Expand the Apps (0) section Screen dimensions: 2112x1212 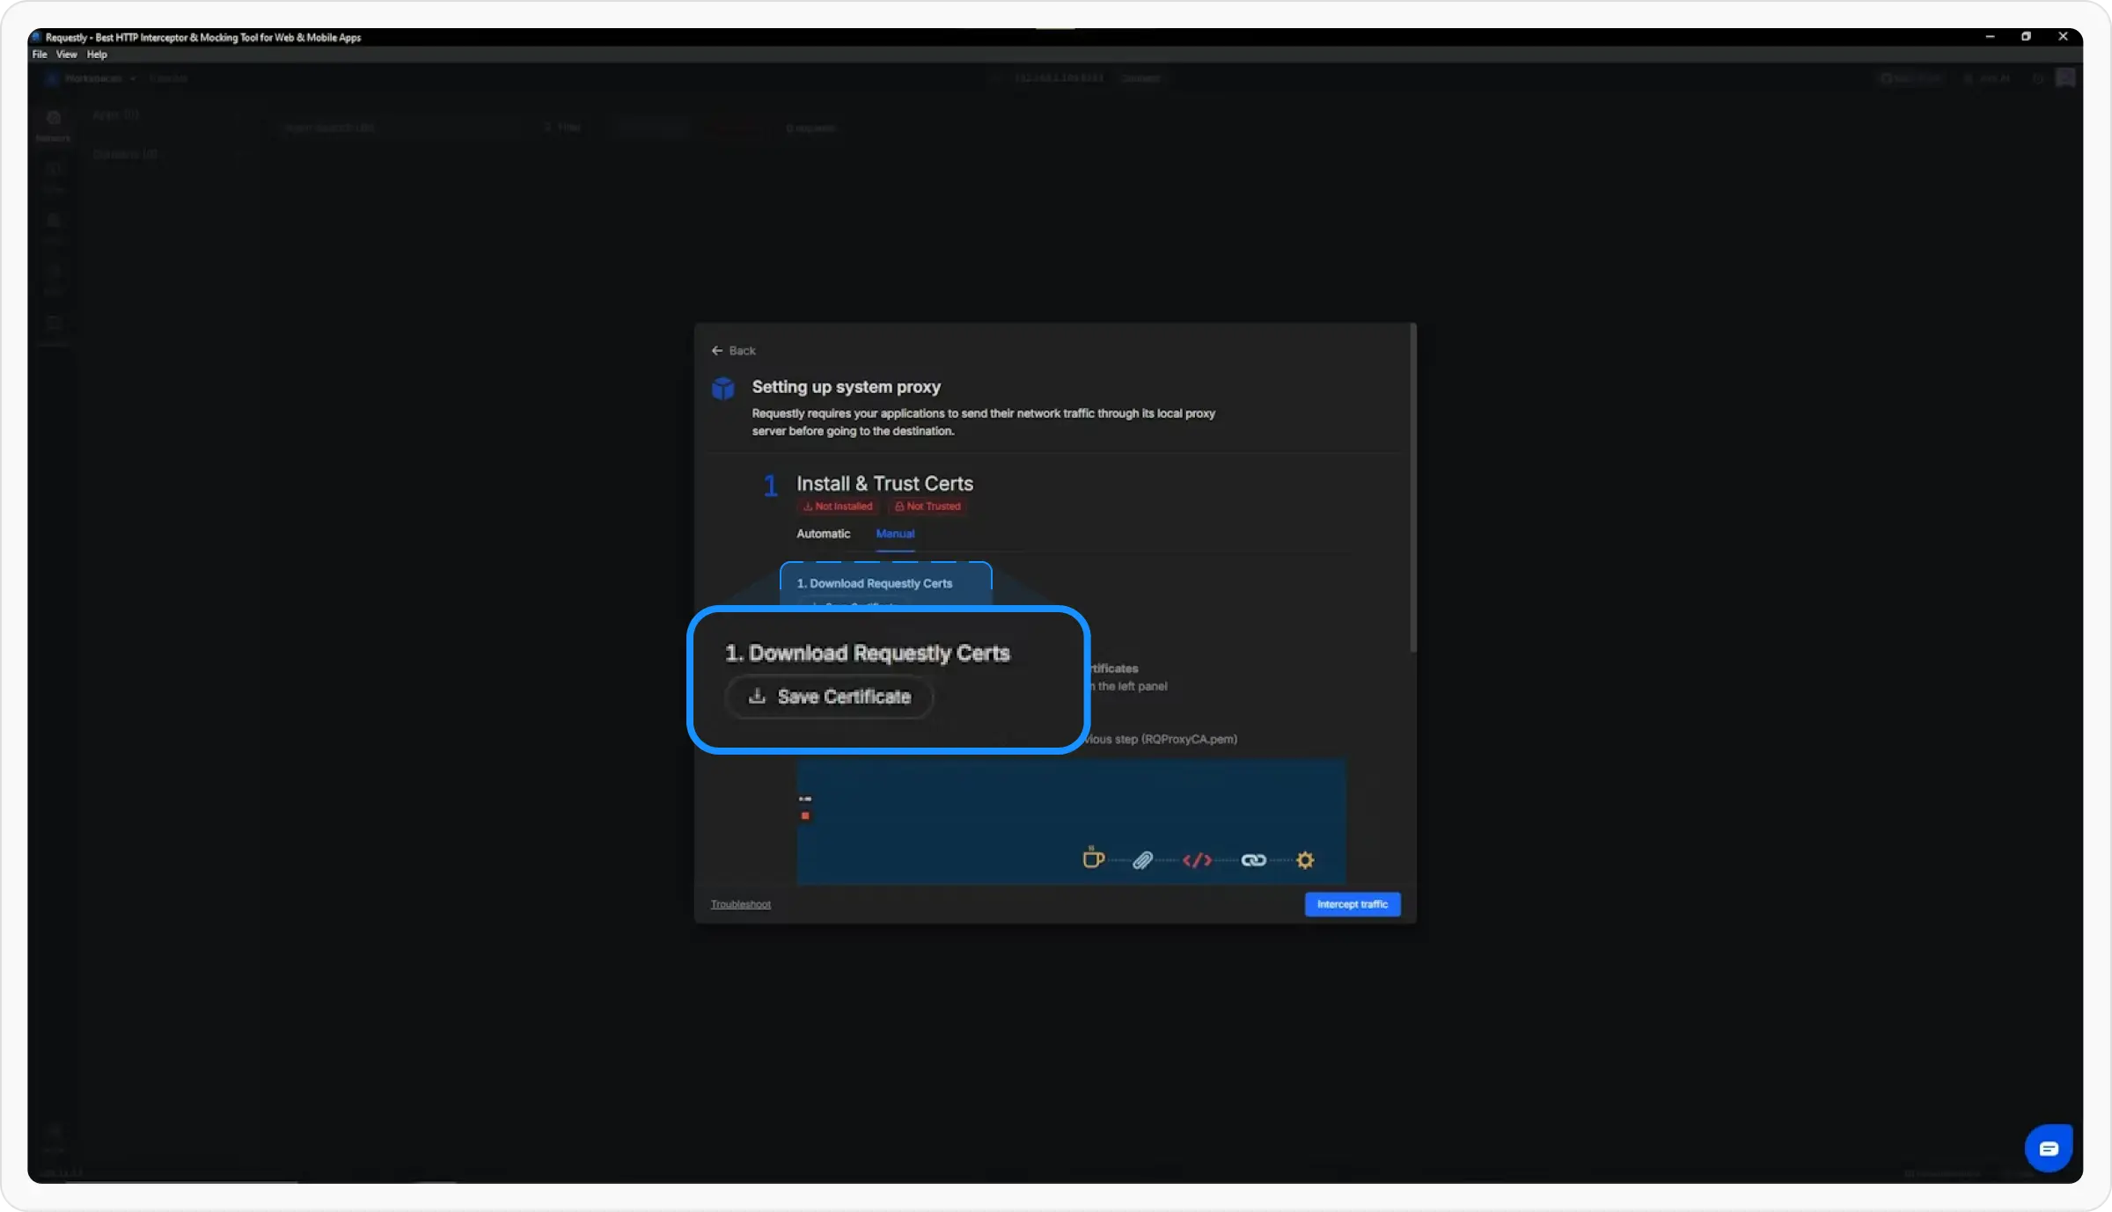(x=115, y=114)
